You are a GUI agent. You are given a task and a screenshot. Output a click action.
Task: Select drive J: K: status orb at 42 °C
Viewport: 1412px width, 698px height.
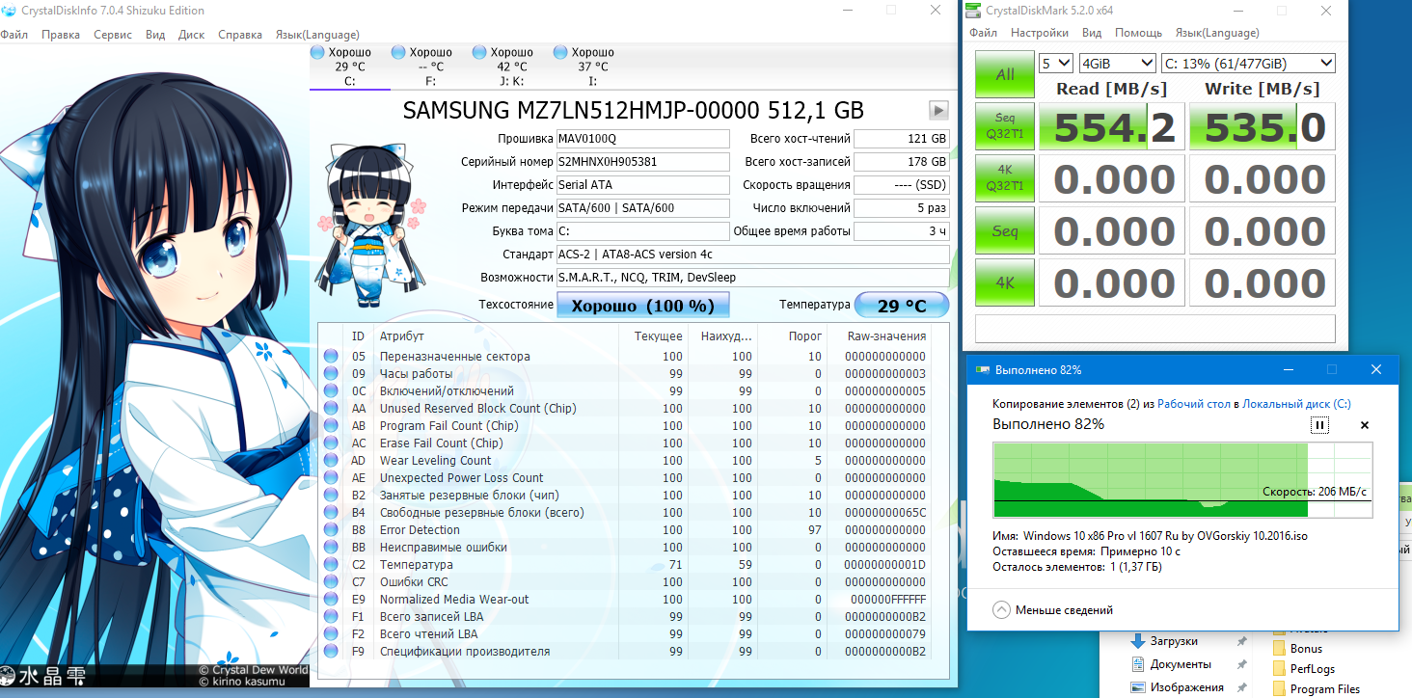(480, 52)
